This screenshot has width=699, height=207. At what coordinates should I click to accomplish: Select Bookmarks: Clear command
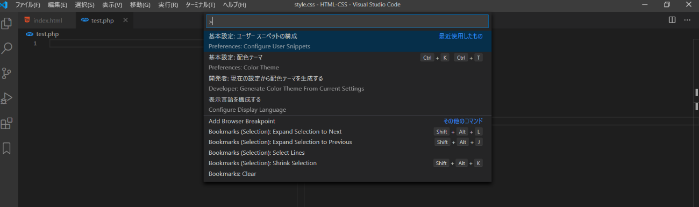347,174
